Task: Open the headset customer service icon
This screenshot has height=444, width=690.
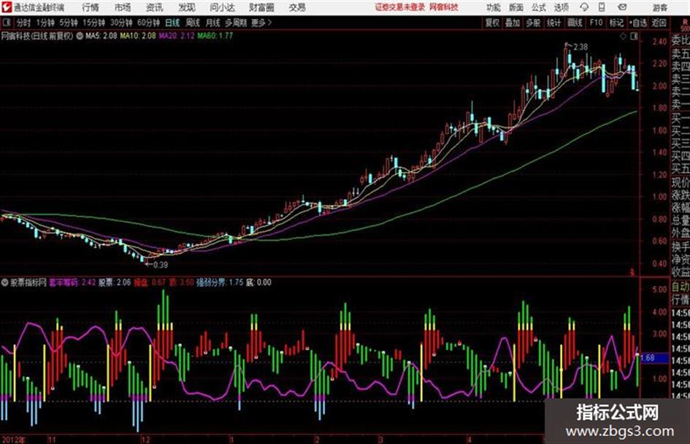Action: [584, 7]
